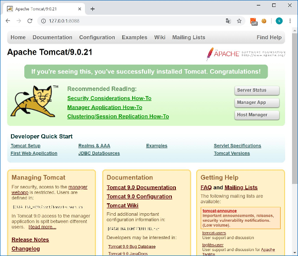Open the Changelog link
Screen dimensions: 298x256
(26, 249)
